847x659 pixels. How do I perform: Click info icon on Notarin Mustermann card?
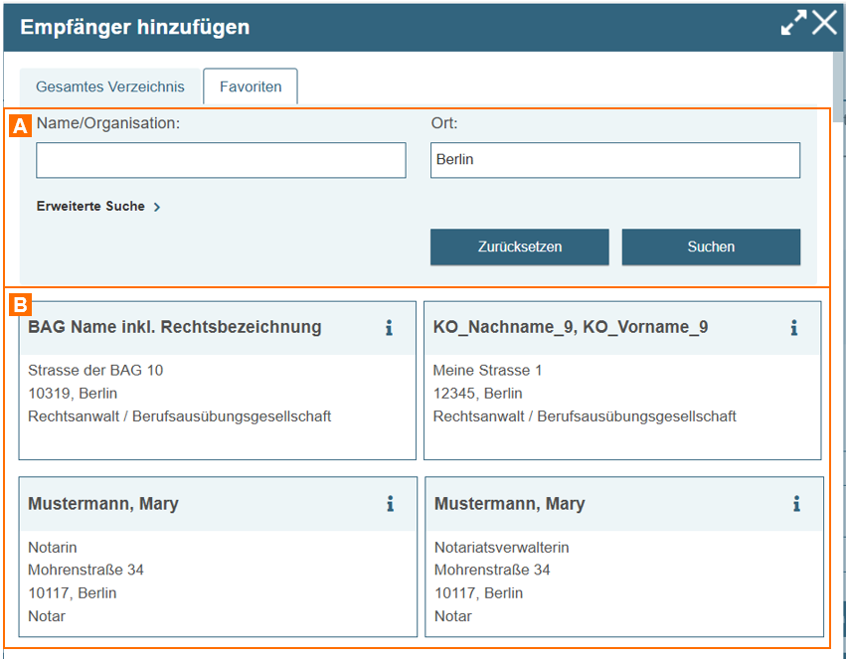[390, 504]
